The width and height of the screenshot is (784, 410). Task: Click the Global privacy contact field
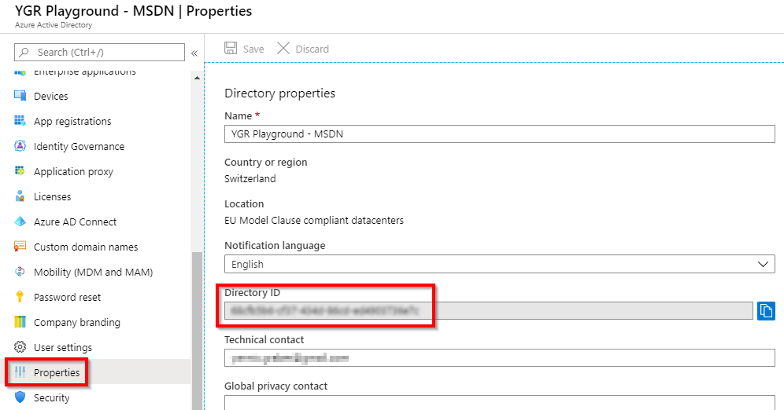pos(500,402)
